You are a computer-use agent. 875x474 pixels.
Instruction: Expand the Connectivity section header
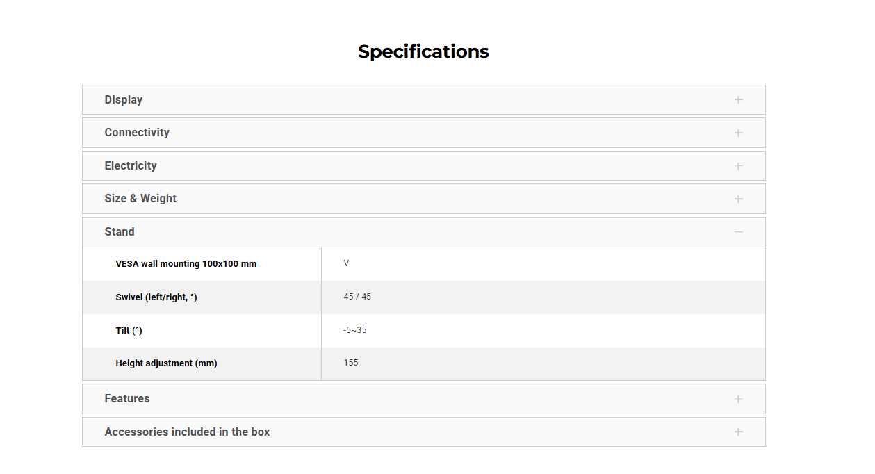pyautogui.click(x=137, y=133)
